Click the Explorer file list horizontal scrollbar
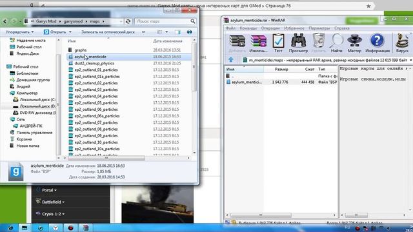Screen dimensions: 413x232 point(106,158)
